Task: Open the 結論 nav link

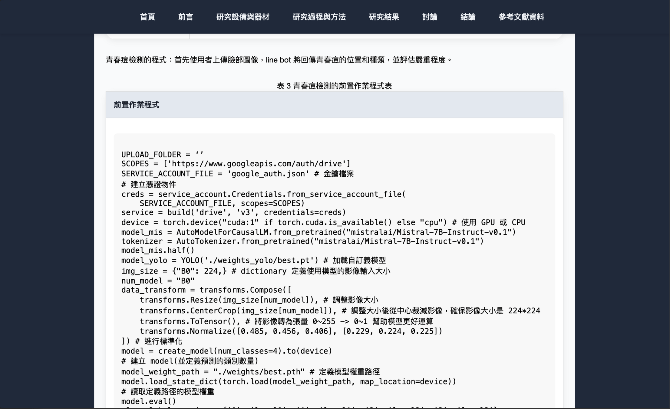Action: pos(467,17)
